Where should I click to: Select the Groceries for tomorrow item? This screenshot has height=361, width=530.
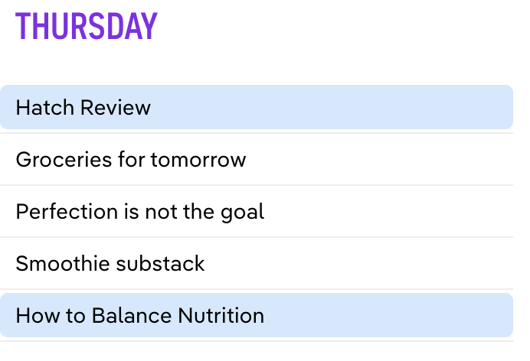pyautogui.click(x=131, y=159)
